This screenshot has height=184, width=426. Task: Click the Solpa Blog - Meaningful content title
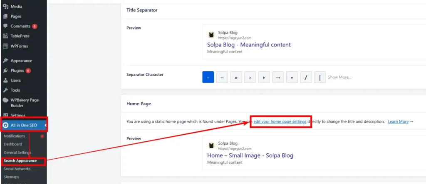(249, 45)
